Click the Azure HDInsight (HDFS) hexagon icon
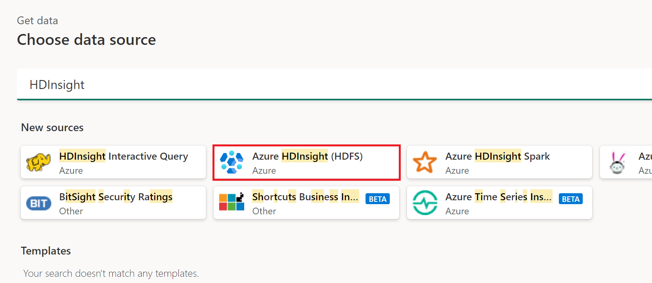 (x=232, y=162)
